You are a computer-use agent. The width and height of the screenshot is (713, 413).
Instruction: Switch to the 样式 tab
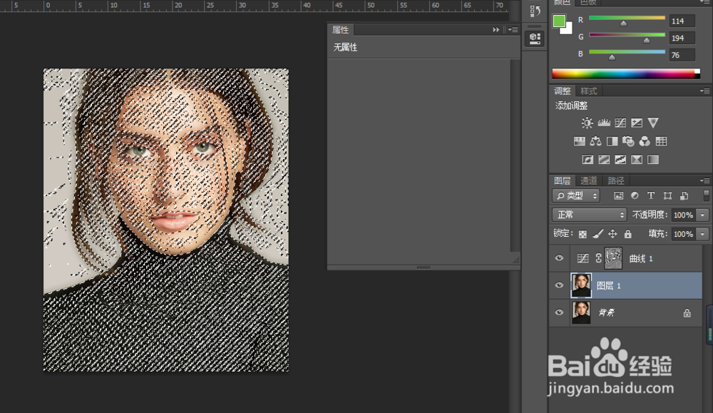pyautogui.click(x=589, y=91)
